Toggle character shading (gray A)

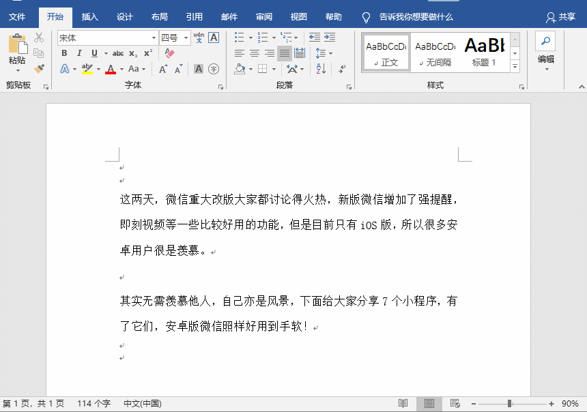coord(199,69)
